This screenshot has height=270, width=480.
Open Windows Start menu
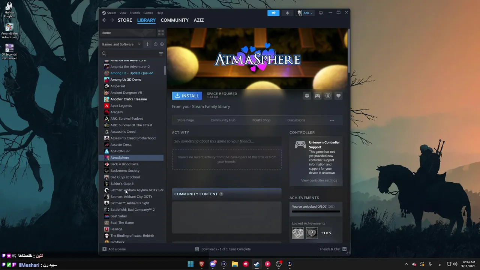tap(190, 264)
